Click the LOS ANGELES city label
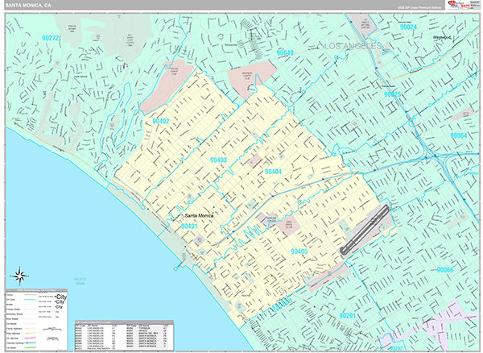Viewport: 483px width, 353px height. tap(353, 46)
